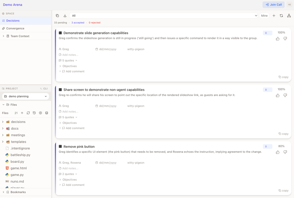
Task: Open the demo planning project dropdown
Action: 25,97
